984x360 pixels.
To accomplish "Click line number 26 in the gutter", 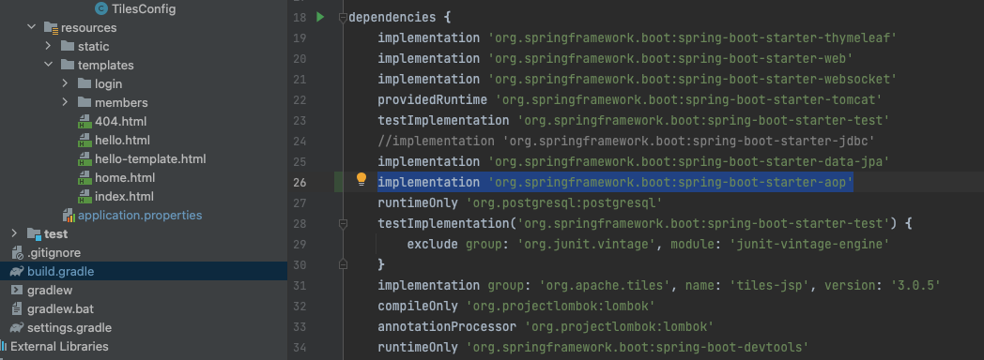I will coord(300,182).
